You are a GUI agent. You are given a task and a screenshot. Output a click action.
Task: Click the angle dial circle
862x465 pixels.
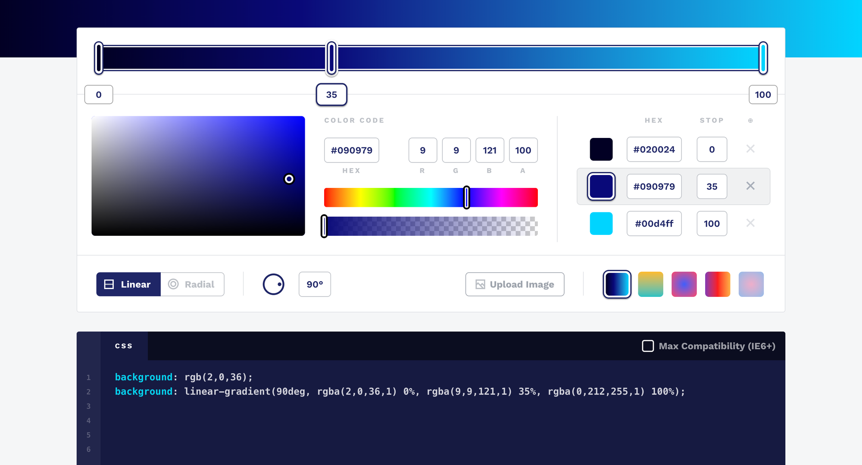click(274, 284)
